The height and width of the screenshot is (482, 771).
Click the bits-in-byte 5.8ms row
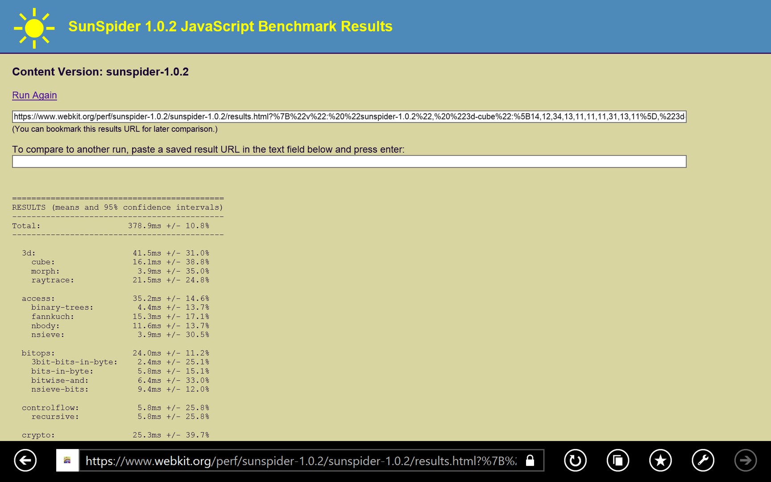[120, 371]
